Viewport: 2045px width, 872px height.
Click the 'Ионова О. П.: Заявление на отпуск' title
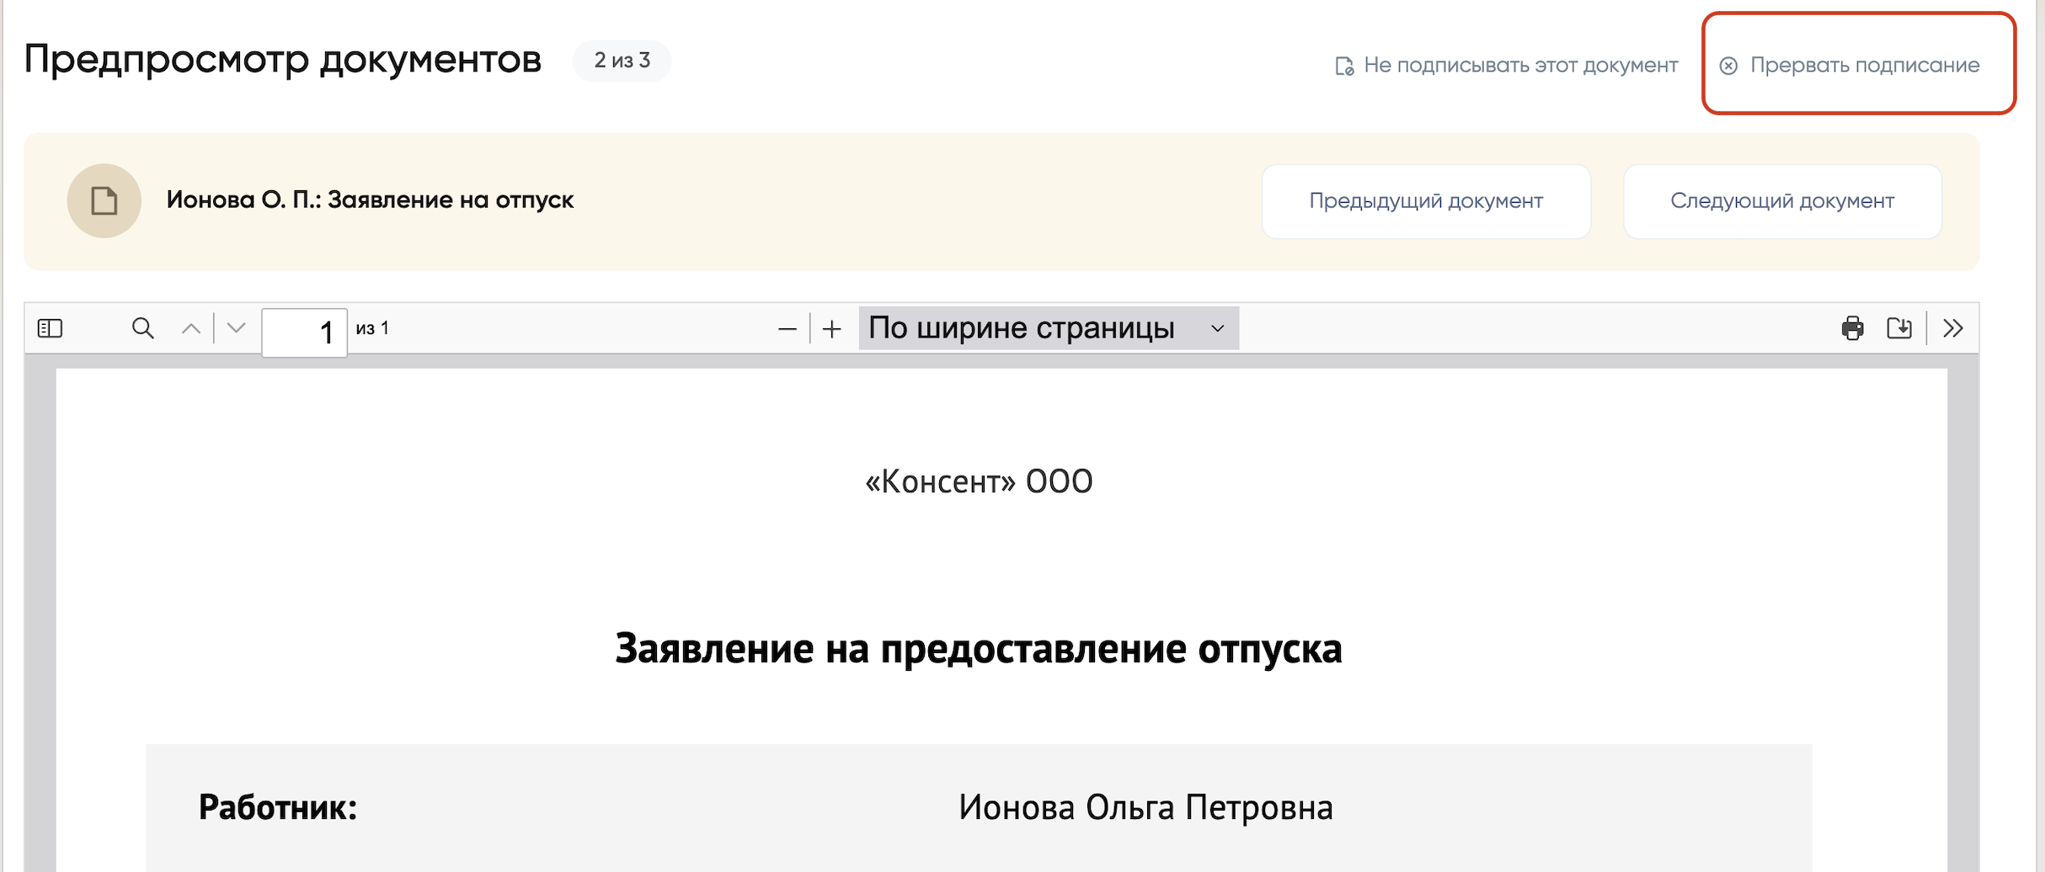(370, 200)
